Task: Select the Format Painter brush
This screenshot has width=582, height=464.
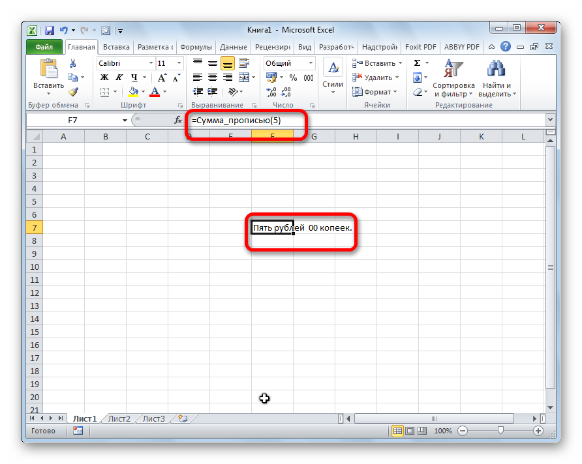Action: pyautogui.click(x=73, y=92)
